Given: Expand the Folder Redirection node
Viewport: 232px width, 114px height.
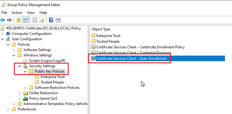Looking at the screenshot, I should click(x=19, y=93).
